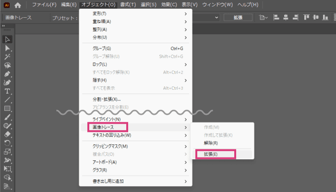This screenshot has height=192, width=336.
Task: Select the Rotate tool
Action: coord(8,143)
